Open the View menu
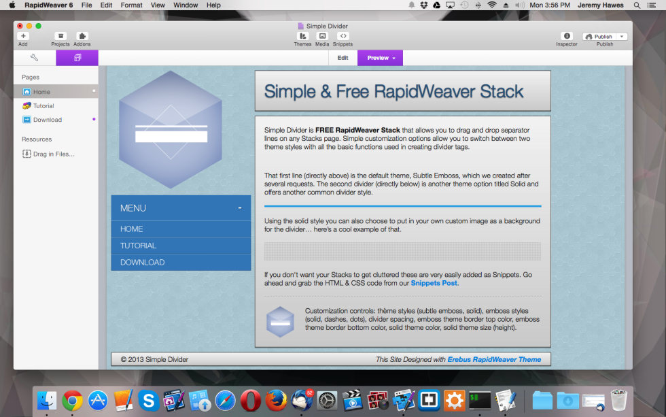Screen dimensions: 666x417 point(158,5)
